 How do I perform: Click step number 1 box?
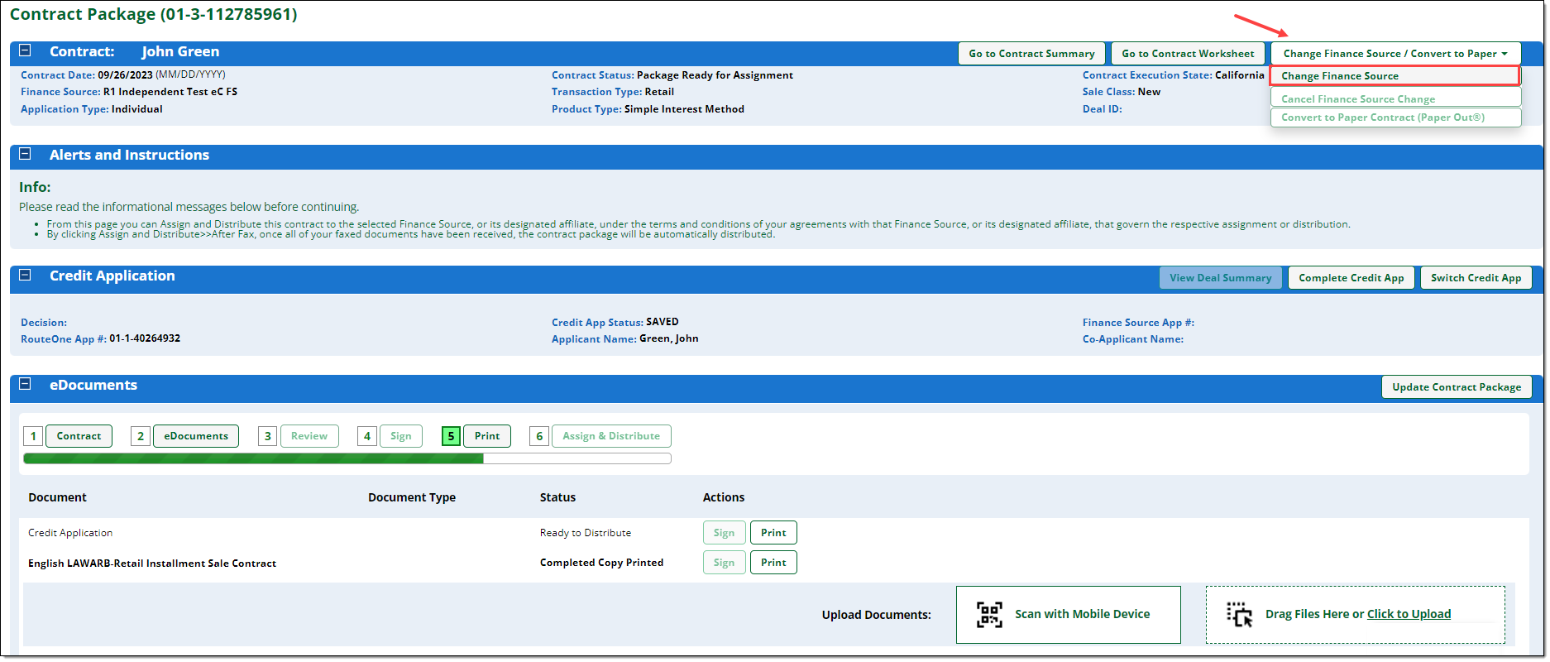pos(33,436)
